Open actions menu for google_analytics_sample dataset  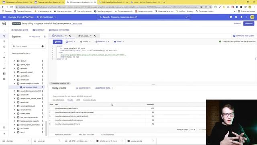[43, 83]
